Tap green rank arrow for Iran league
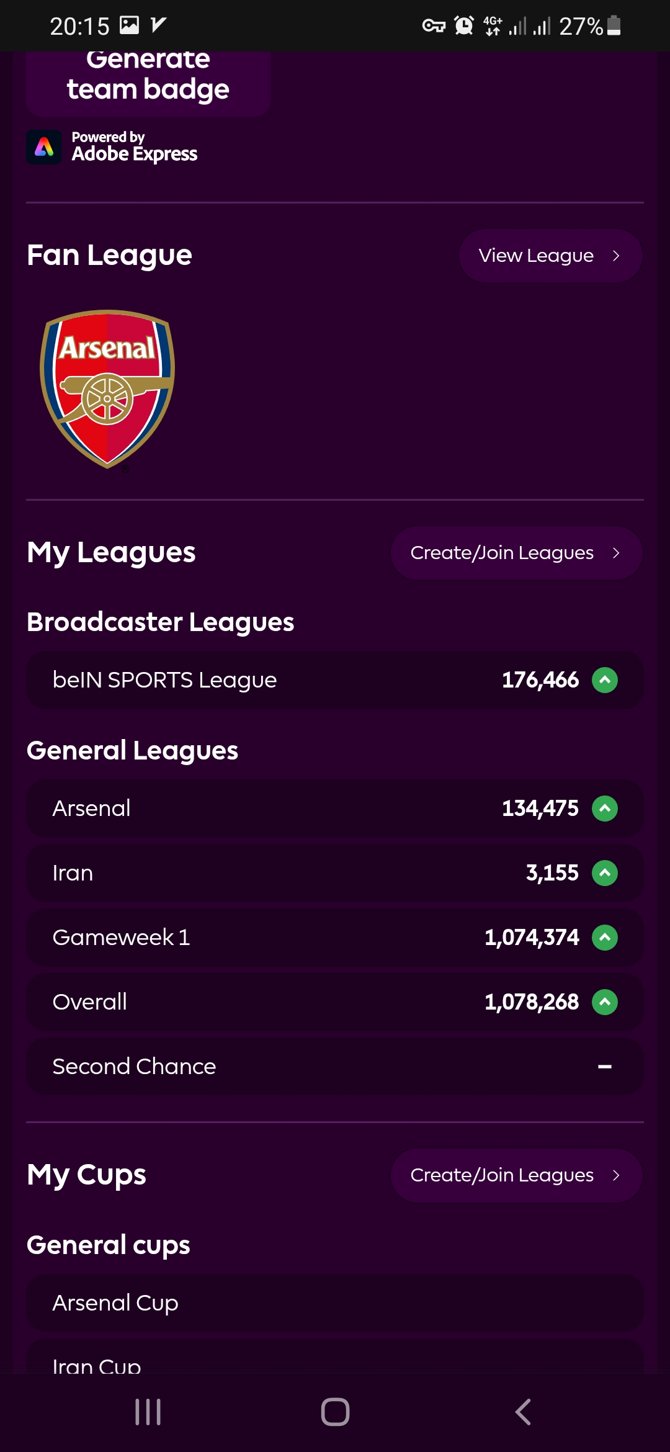 [605, 873]
